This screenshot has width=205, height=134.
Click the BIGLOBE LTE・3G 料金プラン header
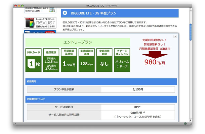(x=120, y=13)
